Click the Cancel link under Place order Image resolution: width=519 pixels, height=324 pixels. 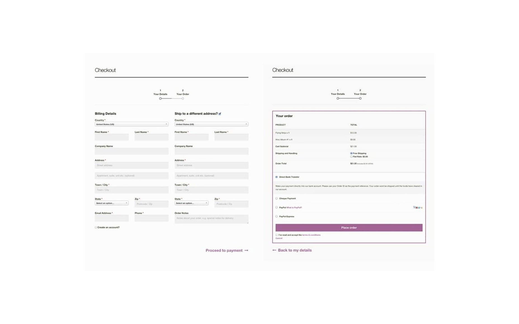tap(279, 238)
